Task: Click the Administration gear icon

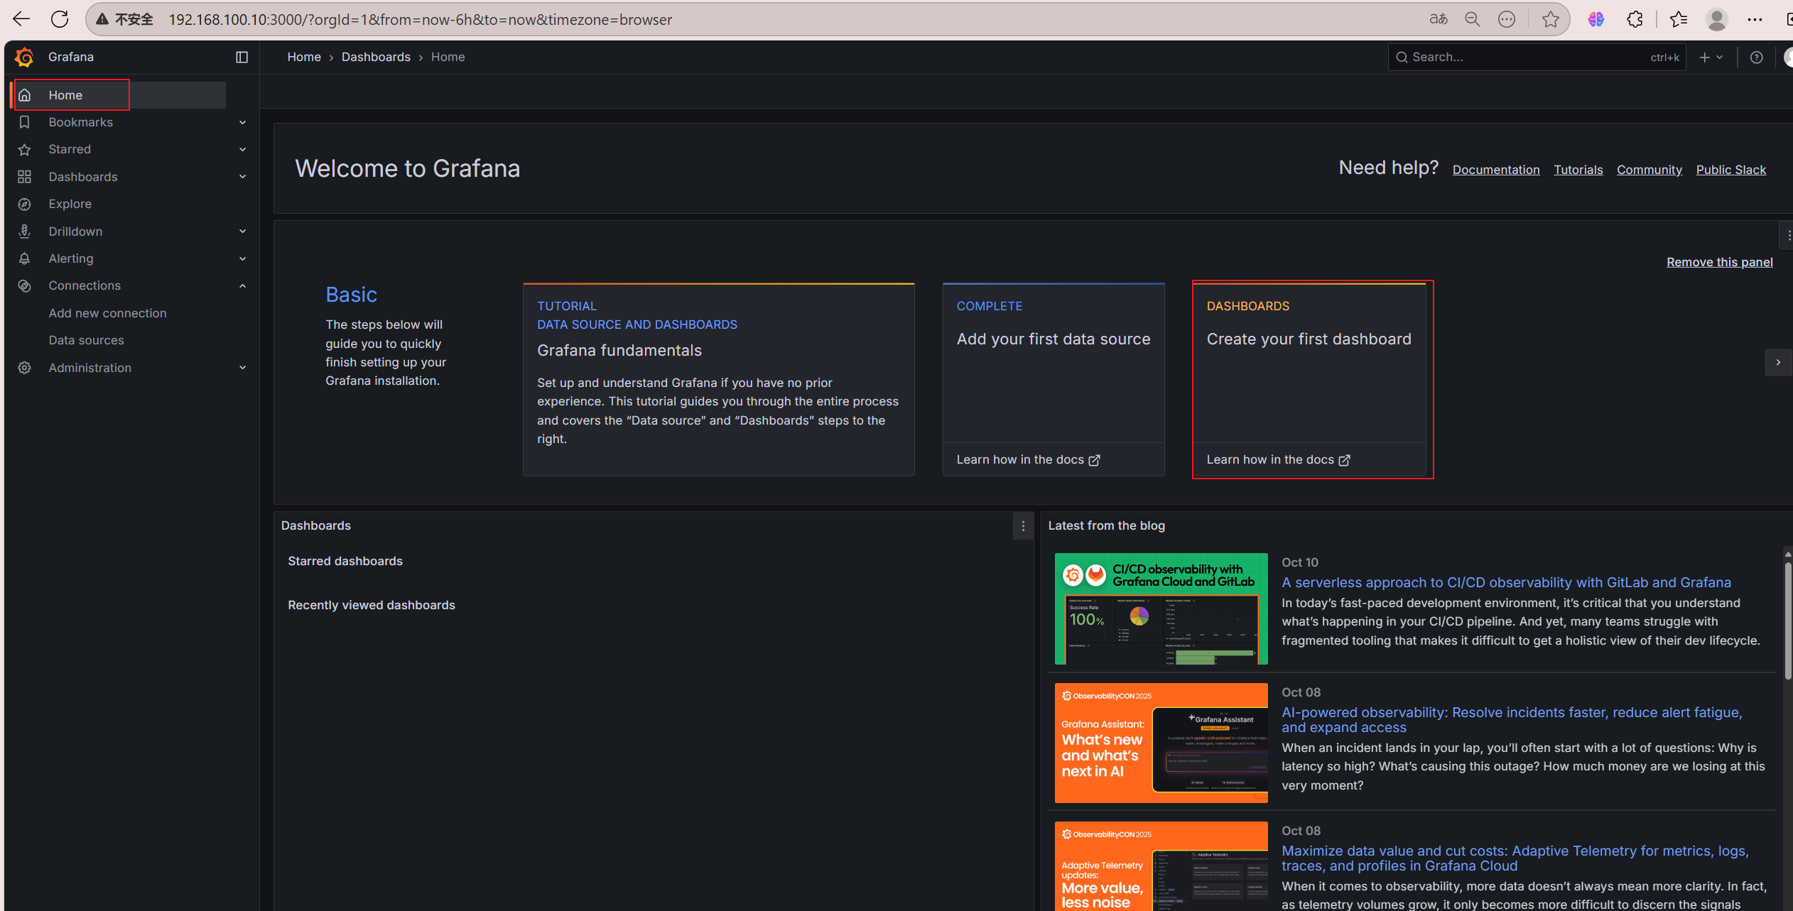Action: coord(24,368)
